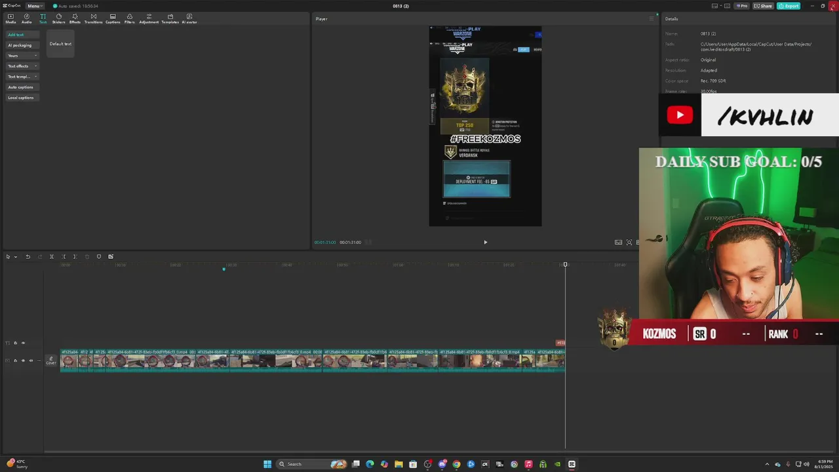Open the preview ratio icon below the player
This screenshot has width=839, height=472.
click(618, 242)
